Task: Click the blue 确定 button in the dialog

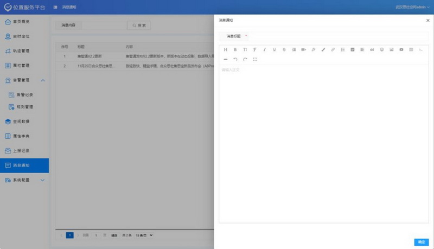Action: click(x=420, y=242)
